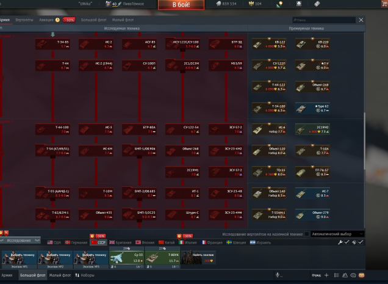Toggle auto-refill ammo checkbox at far right
The width and height of the screenshot is (388, 284).
click(361, 242)
